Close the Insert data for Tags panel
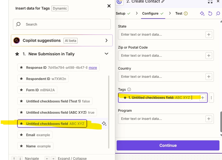Screen dimensions: 222x160 [109, 6]
